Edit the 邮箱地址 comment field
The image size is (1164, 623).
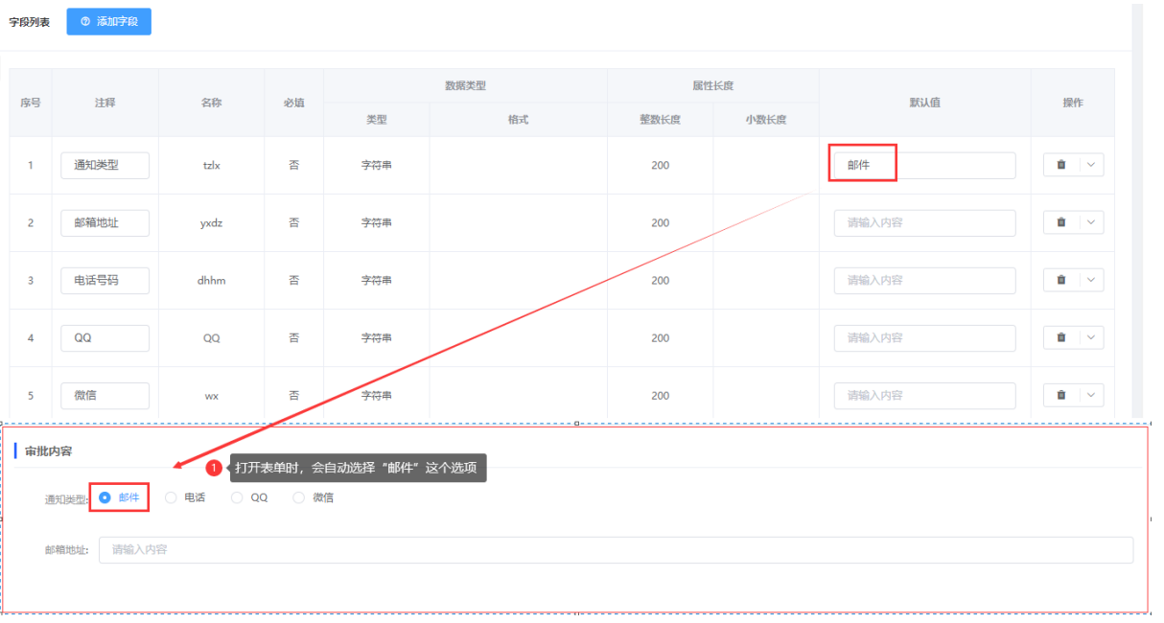[105, 222]
